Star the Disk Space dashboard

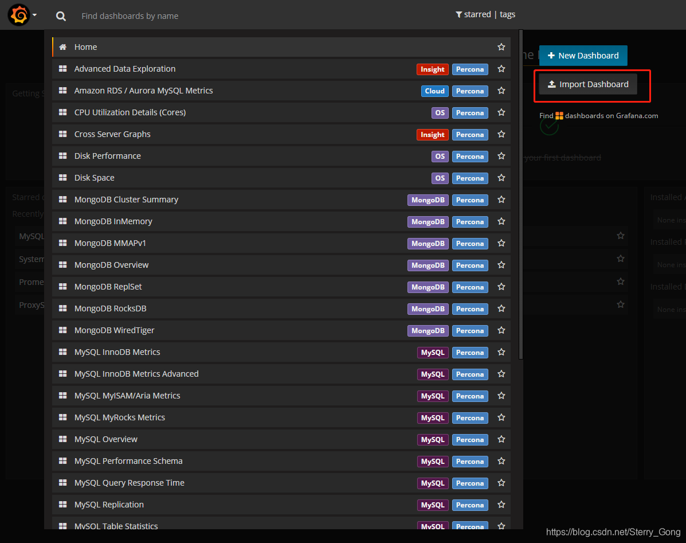click(501, 178)
